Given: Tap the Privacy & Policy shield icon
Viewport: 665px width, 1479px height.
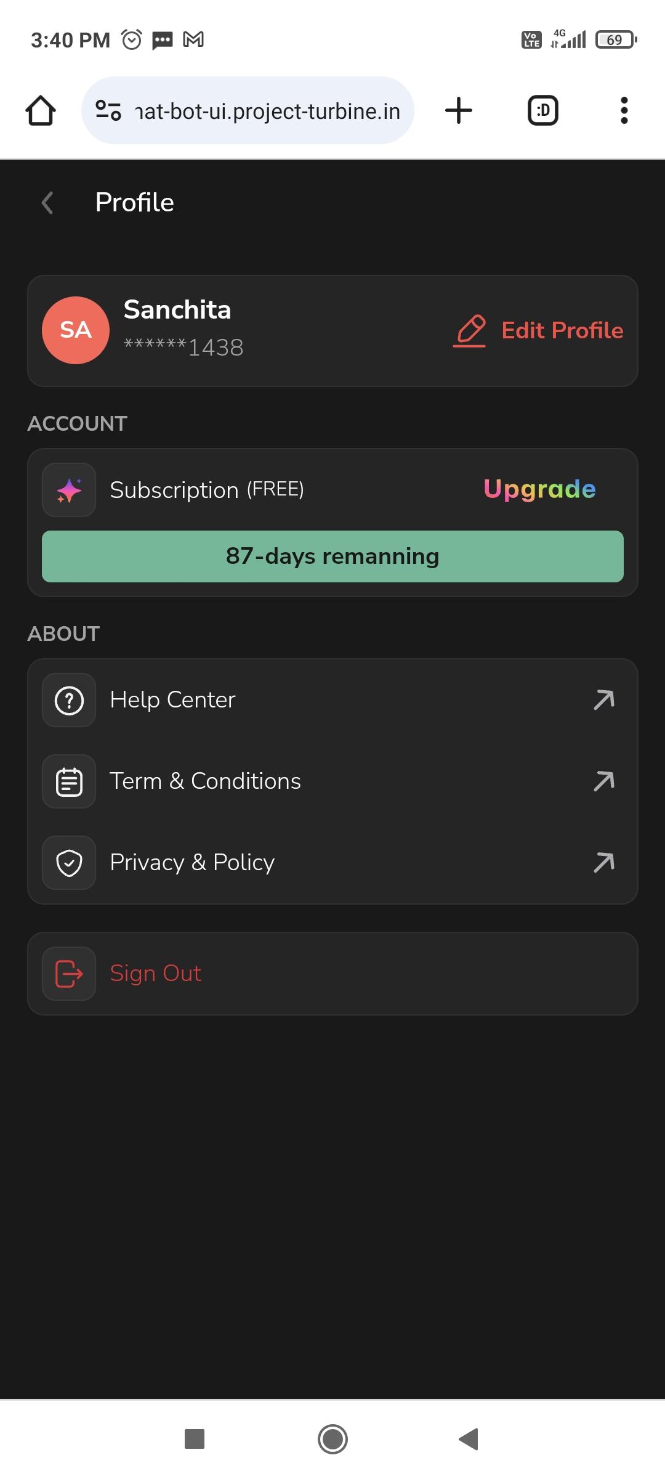Looking at the screenshot, I should point(69,863).
